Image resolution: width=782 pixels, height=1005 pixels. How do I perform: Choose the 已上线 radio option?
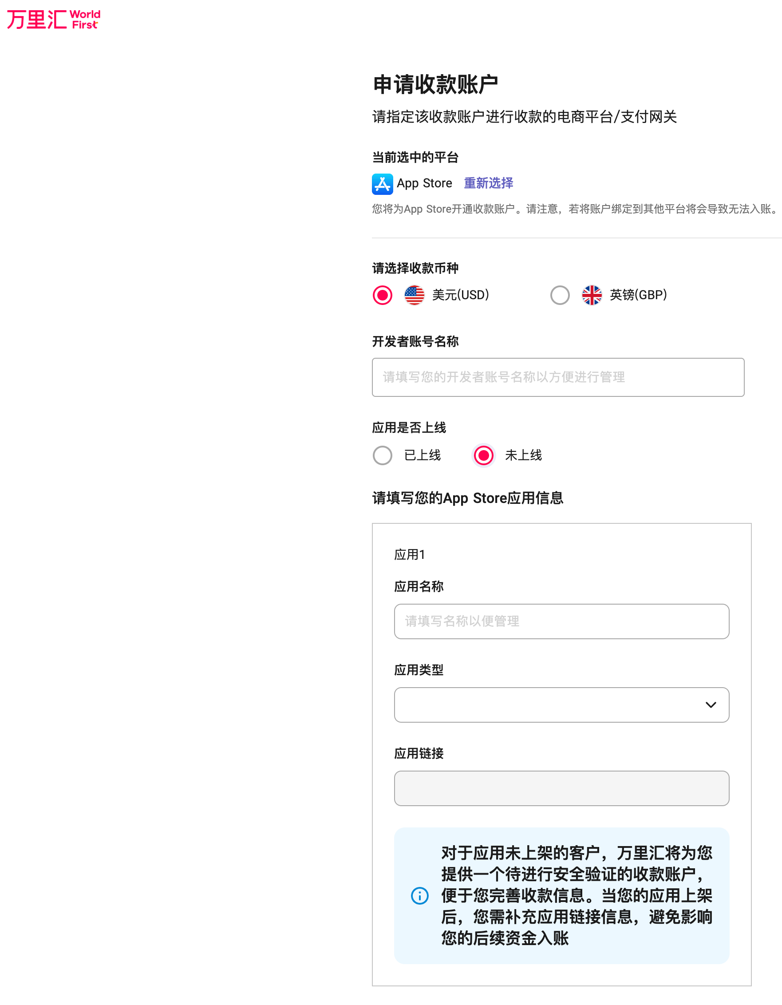coord(382,455)
